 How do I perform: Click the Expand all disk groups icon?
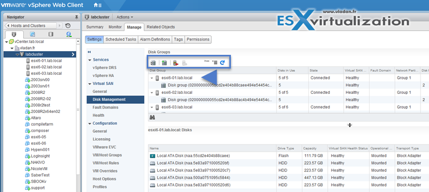(215, 62)
